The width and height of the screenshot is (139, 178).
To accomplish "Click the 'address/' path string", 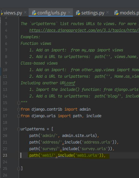I will point(51,142).
